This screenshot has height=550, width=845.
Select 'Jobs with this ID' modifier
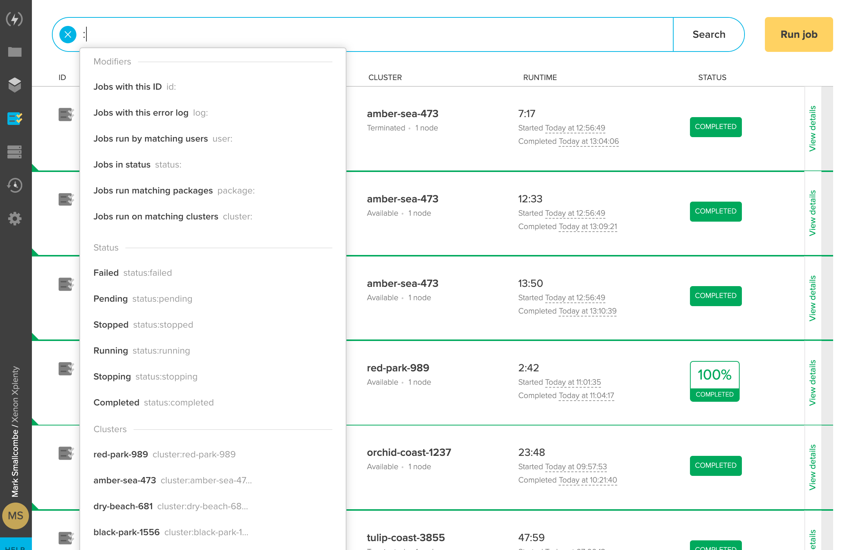click(213, 87)
